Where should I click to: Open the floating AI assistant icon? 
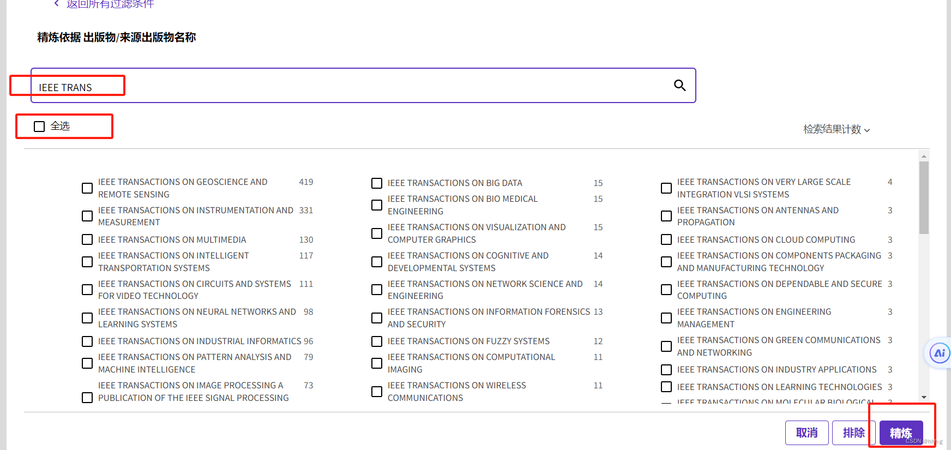940,353
